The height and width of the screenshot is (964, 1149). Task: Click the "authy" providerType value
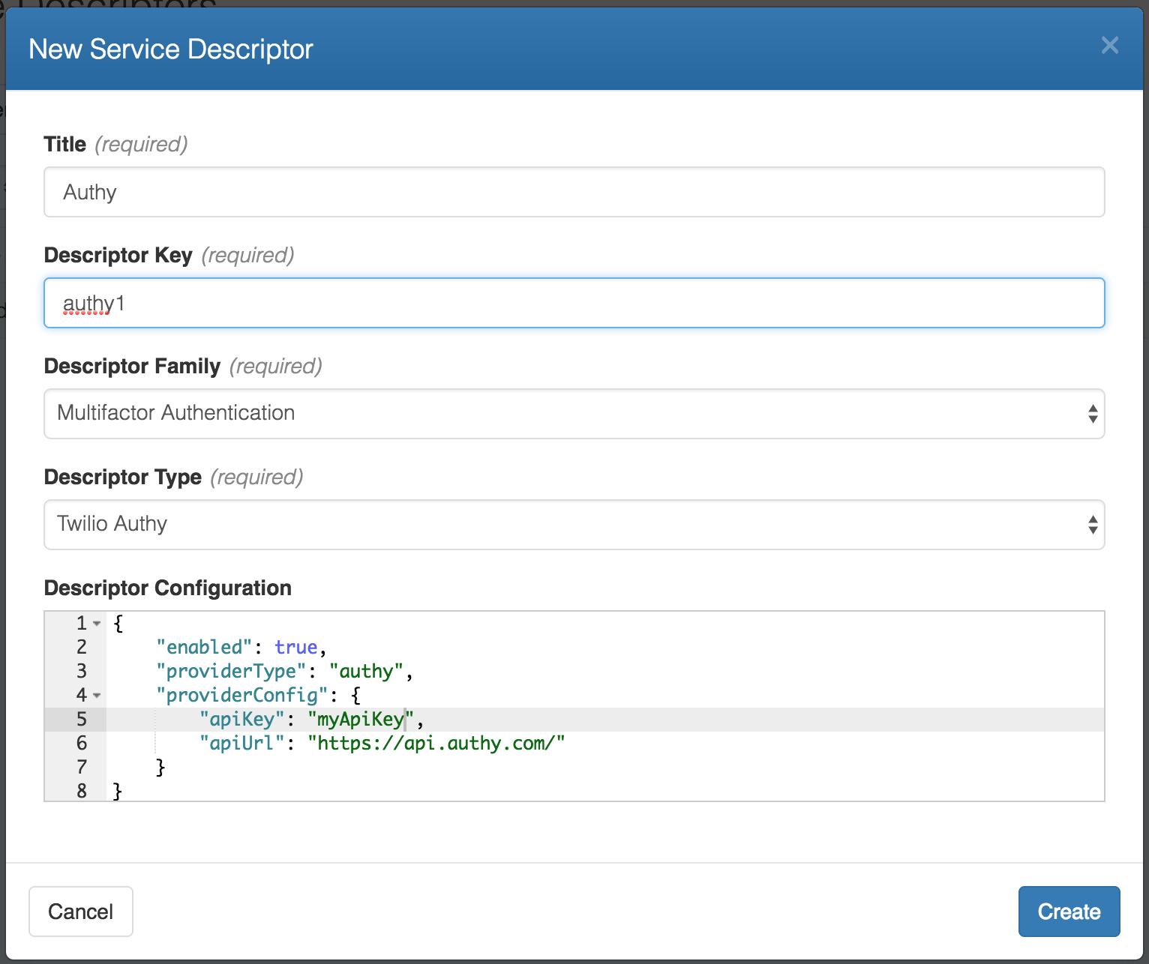(366, 672)
